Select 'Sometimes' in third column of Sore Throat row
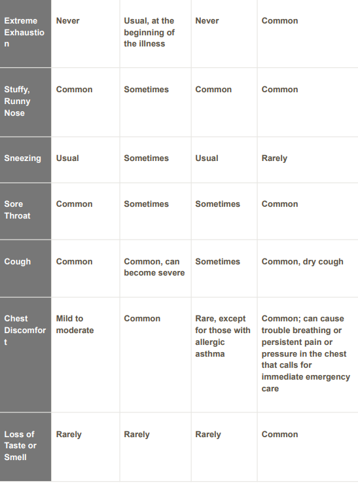The height and width of the screenshot is (483, 358). tap(217, 204)
